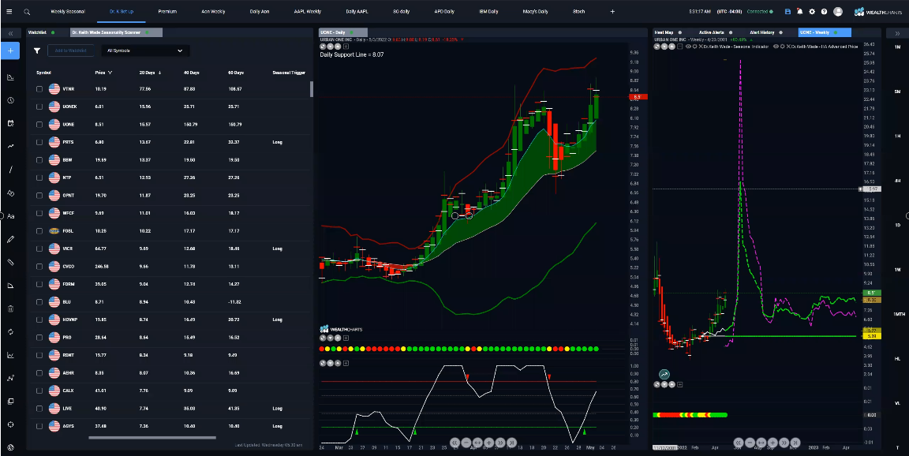
Task: Zoom out daily chart with minus control
Action: point(466,442)
